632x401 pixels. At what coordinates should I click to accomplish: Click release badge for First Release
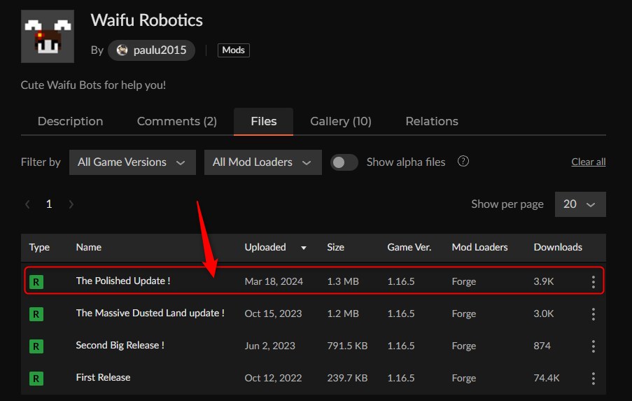36,379
